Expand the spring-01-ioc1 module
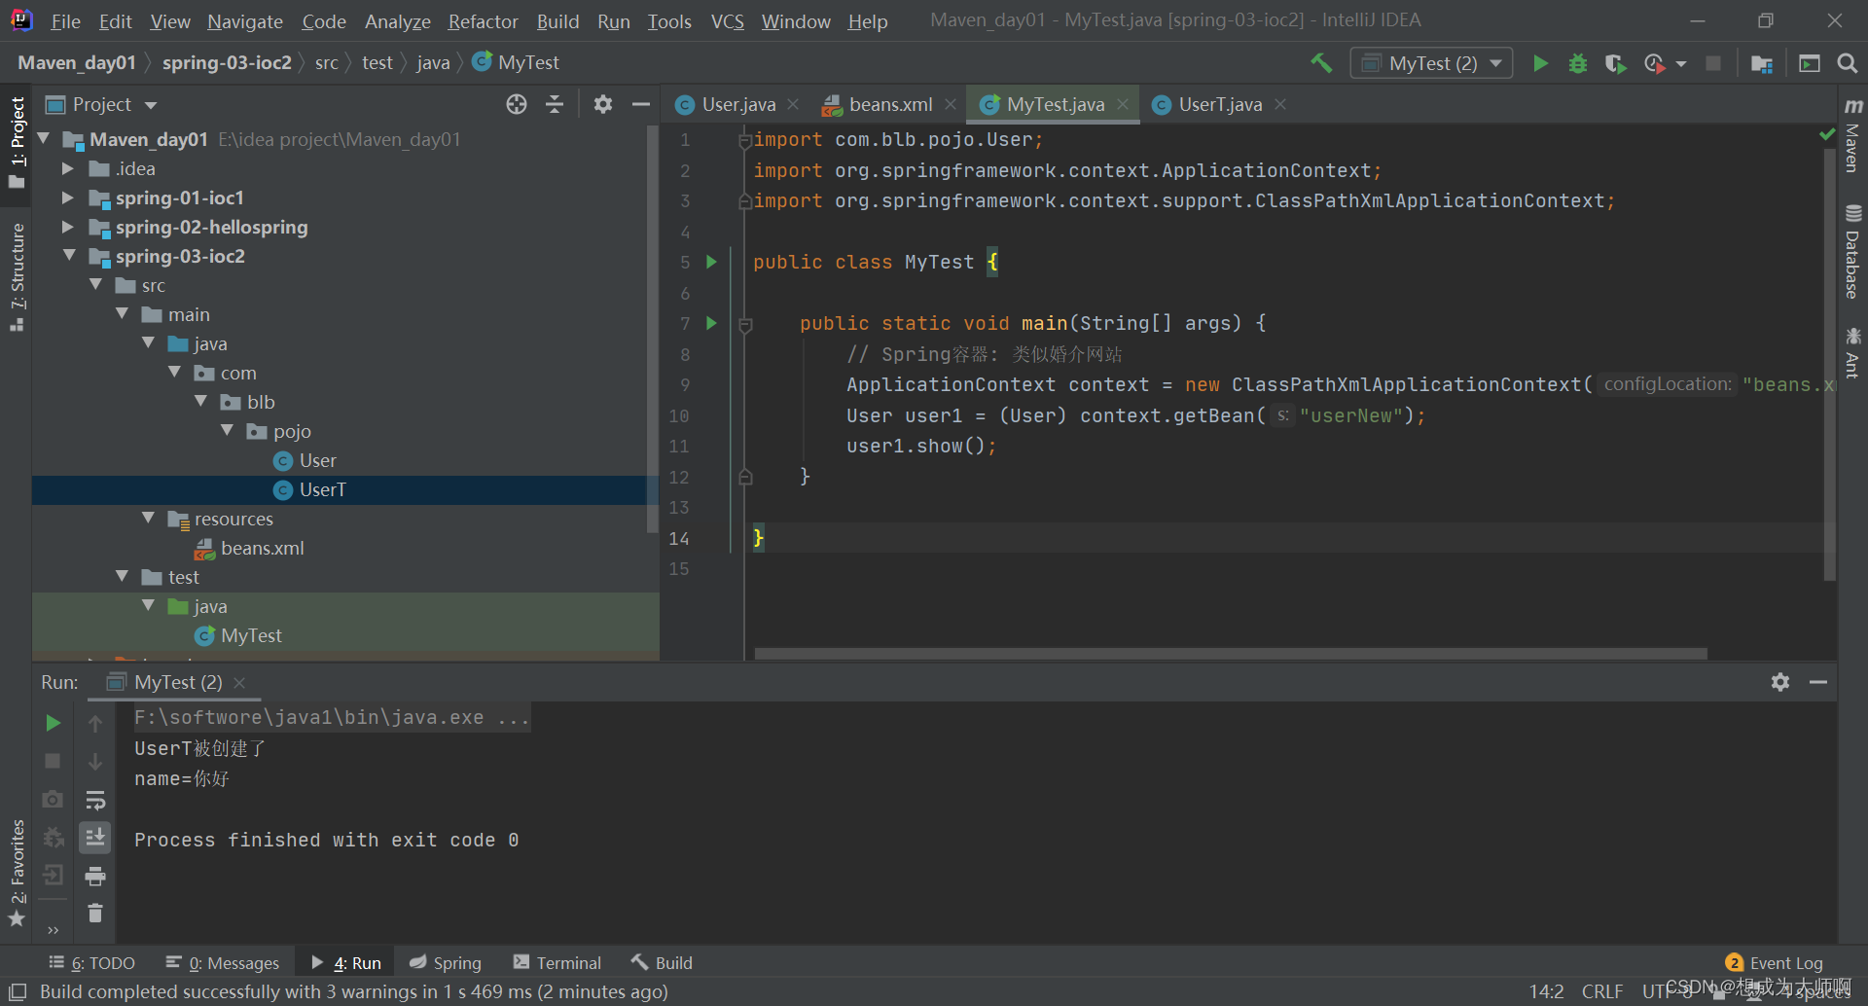Image resolution: width=1868 pixels, height=1006 pixels. coord(68,198)
